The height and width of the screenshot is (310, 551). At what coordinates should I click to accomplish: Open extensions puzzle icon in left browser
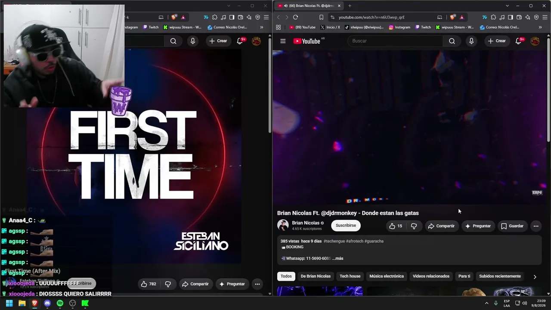[215, 17]
